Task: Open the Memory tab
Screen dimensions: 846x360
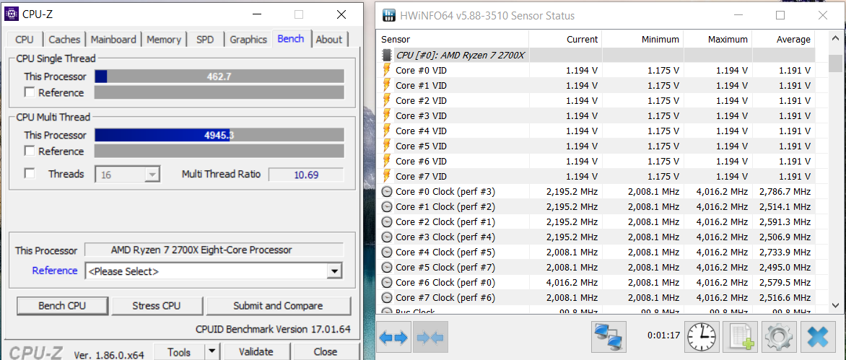Action: pos(163,40)
